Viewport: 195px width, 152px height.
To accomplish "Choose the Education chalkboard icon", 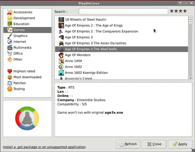I will (10, 24).
